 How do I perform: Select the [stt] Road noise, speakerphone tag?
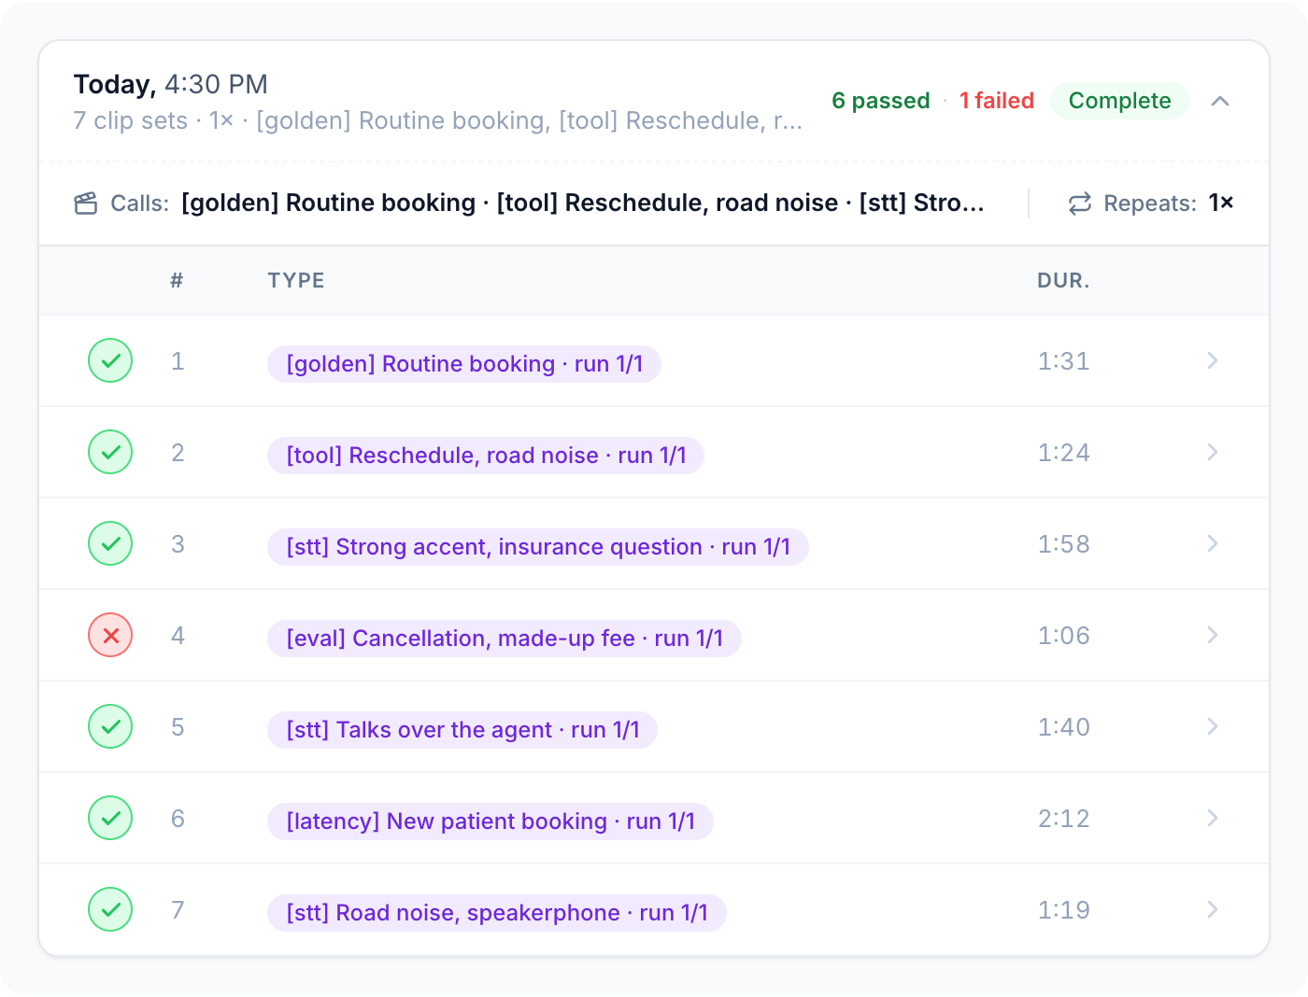pos(497,913)
